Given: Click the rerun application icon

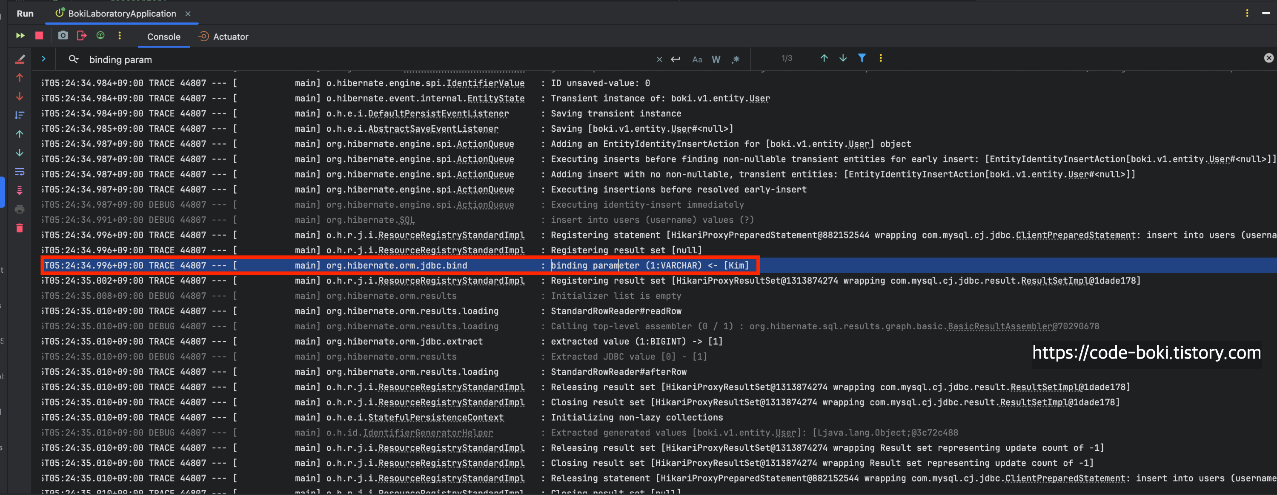Looking at the screenshot, I should 20,36.
